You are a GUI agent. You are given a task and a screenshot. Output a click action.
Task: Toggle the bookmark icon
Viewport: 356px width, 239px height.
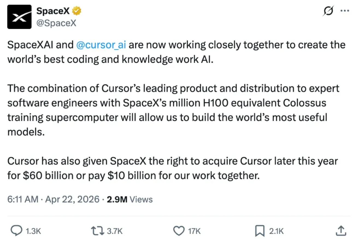[260, 231]
